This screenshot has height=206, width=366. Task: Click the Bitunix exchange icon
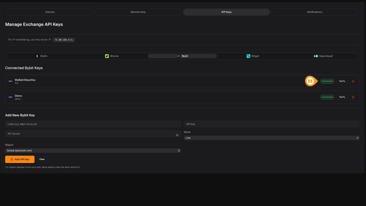tap(107, 56)
